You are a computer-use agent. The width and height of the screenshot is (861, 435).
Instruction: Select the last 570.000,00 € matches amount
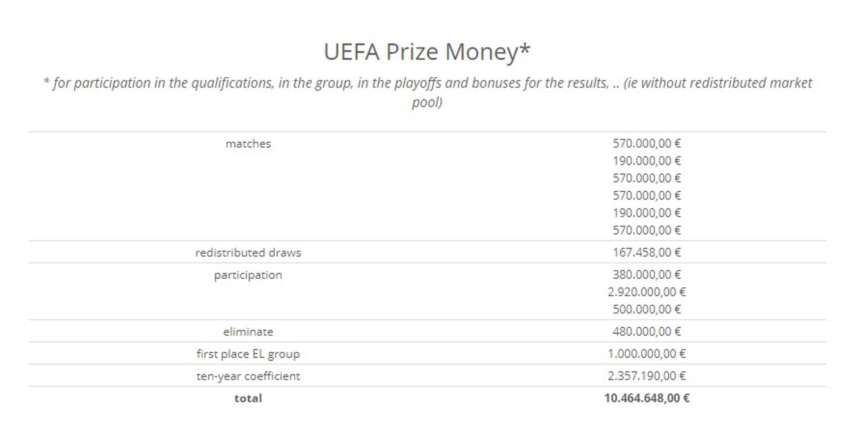(x=646, y=230)
